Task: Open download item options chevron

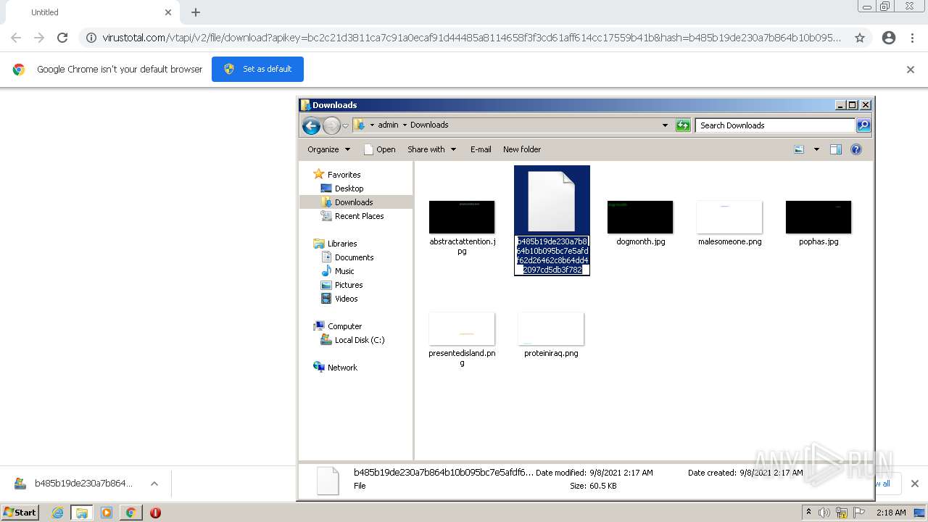Action: (154, 484)
